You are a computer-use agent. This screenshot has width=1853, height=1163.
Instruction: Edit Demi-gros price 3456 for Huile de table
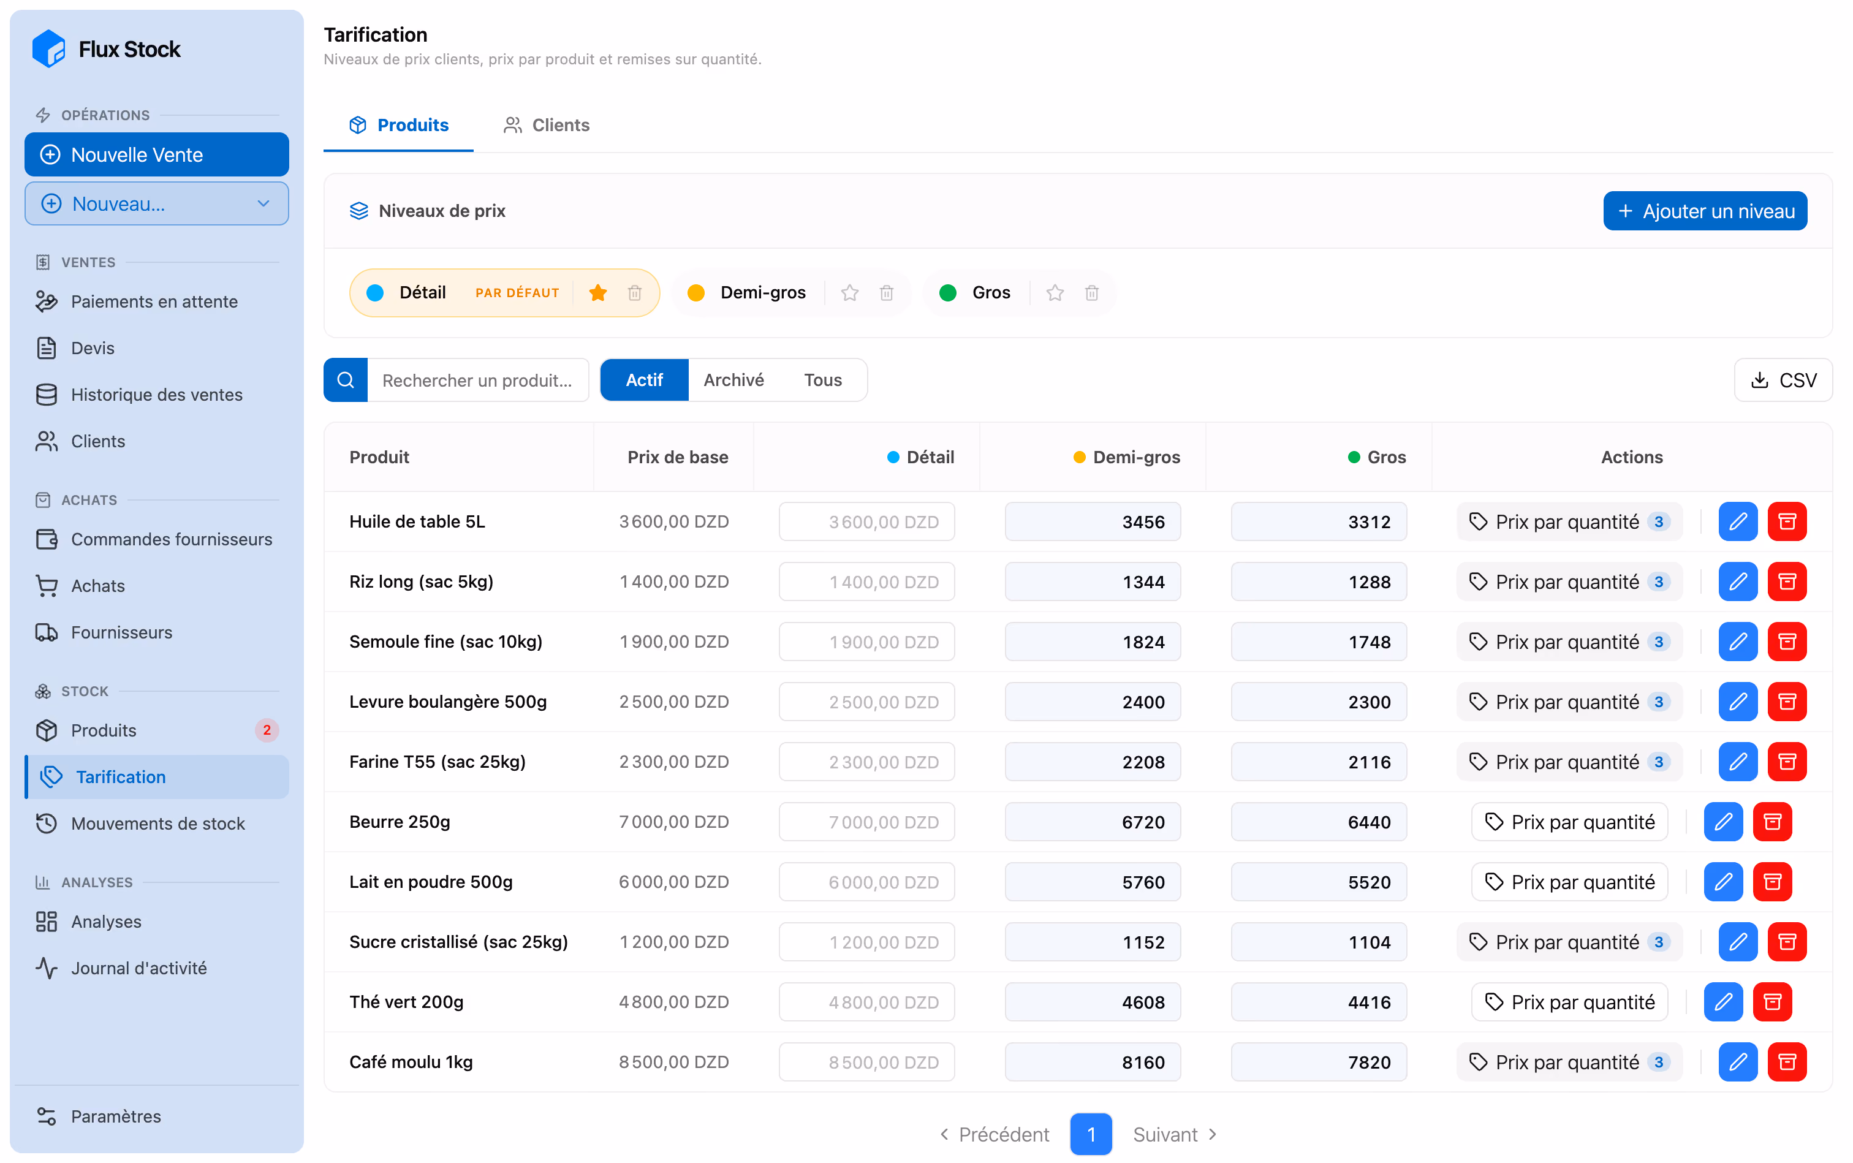pos(1093,521)
